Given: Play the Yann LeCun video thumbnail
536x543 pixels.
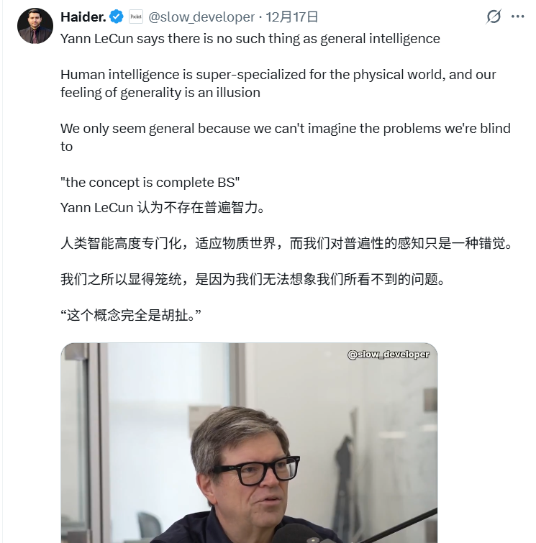Looking at the screenshot, I should pos(249,443).
